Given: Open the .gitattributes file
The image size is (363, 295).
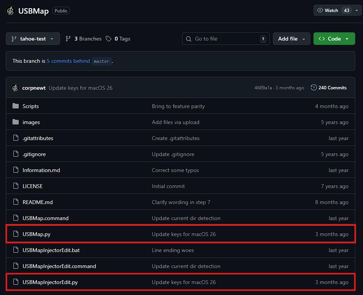Looking at the screenshot, I should [x=38, y=138].
